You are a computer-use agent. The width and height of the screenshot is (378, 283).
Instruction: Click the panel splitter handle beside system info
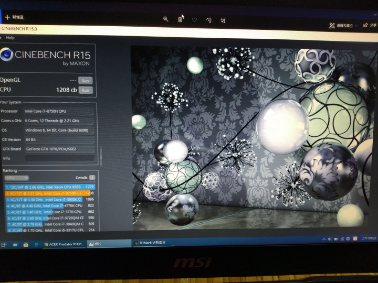pyautogui.click(x=101, y=156)
